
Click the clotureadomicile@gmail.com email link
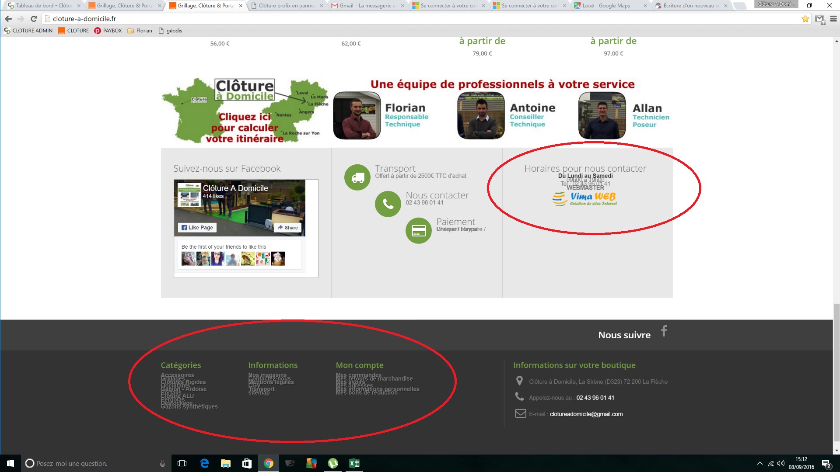point(586,414)
